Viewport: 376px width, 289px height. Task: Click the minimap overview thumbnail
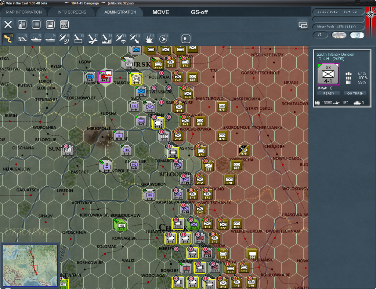pos(30,266)
